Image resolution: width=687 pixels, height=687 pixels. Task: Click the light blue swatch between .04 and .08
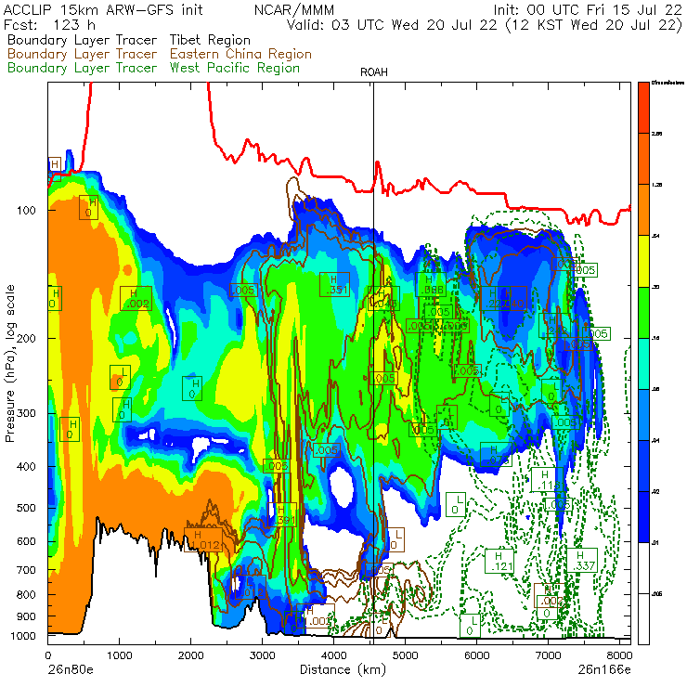643,414
